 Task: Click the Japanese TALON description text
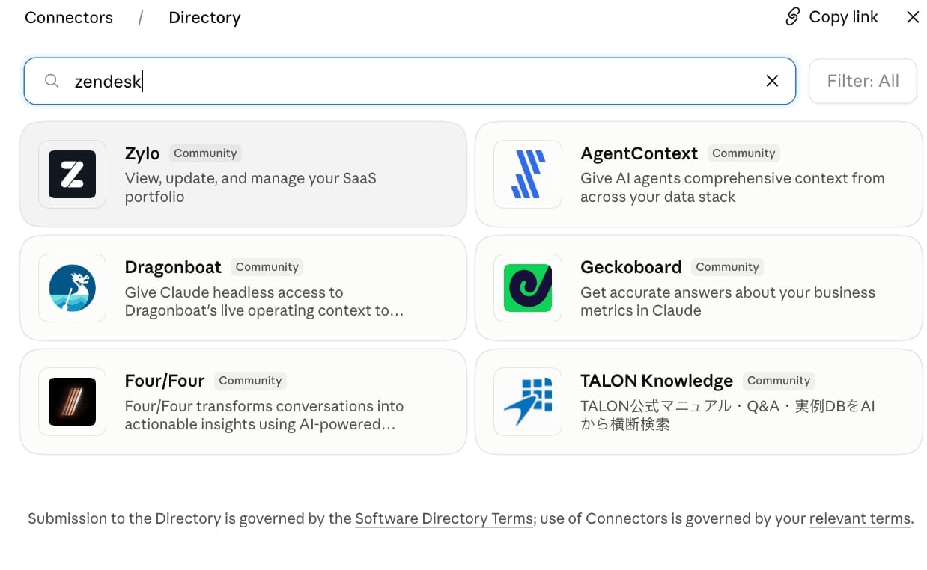coord(728,415)
